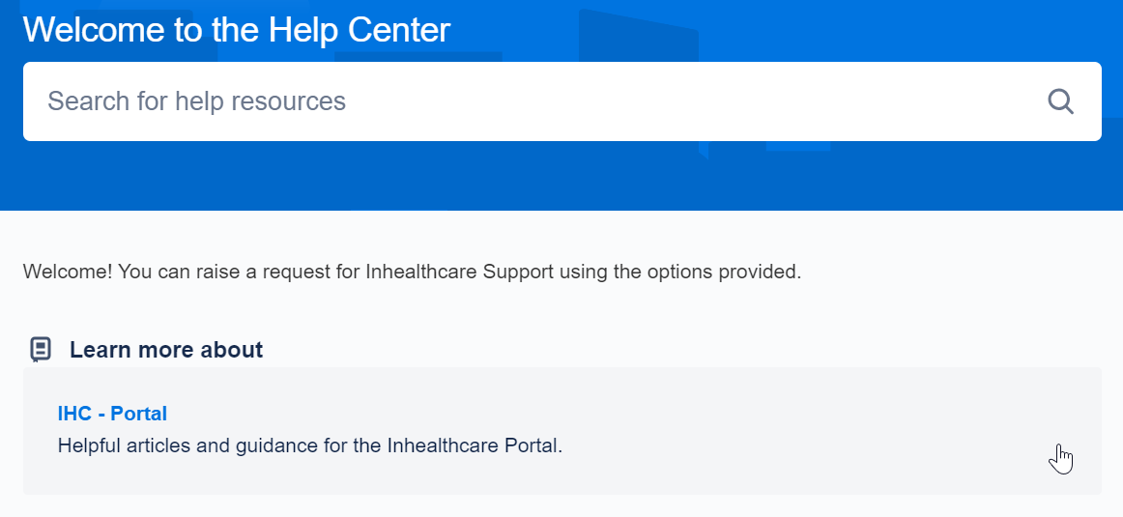The image size is (1123, 517).
Task: Click the Learn more about knowledge icon
Action: click(41, 350)
